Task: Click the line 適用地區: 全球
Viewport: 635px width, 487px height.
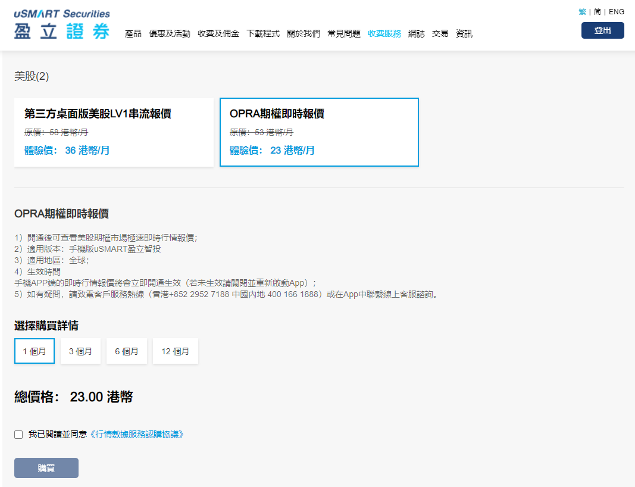Action: point(51,261)
